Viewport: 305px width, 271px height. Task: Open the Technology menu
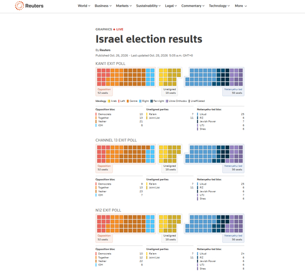coord(219,6)
